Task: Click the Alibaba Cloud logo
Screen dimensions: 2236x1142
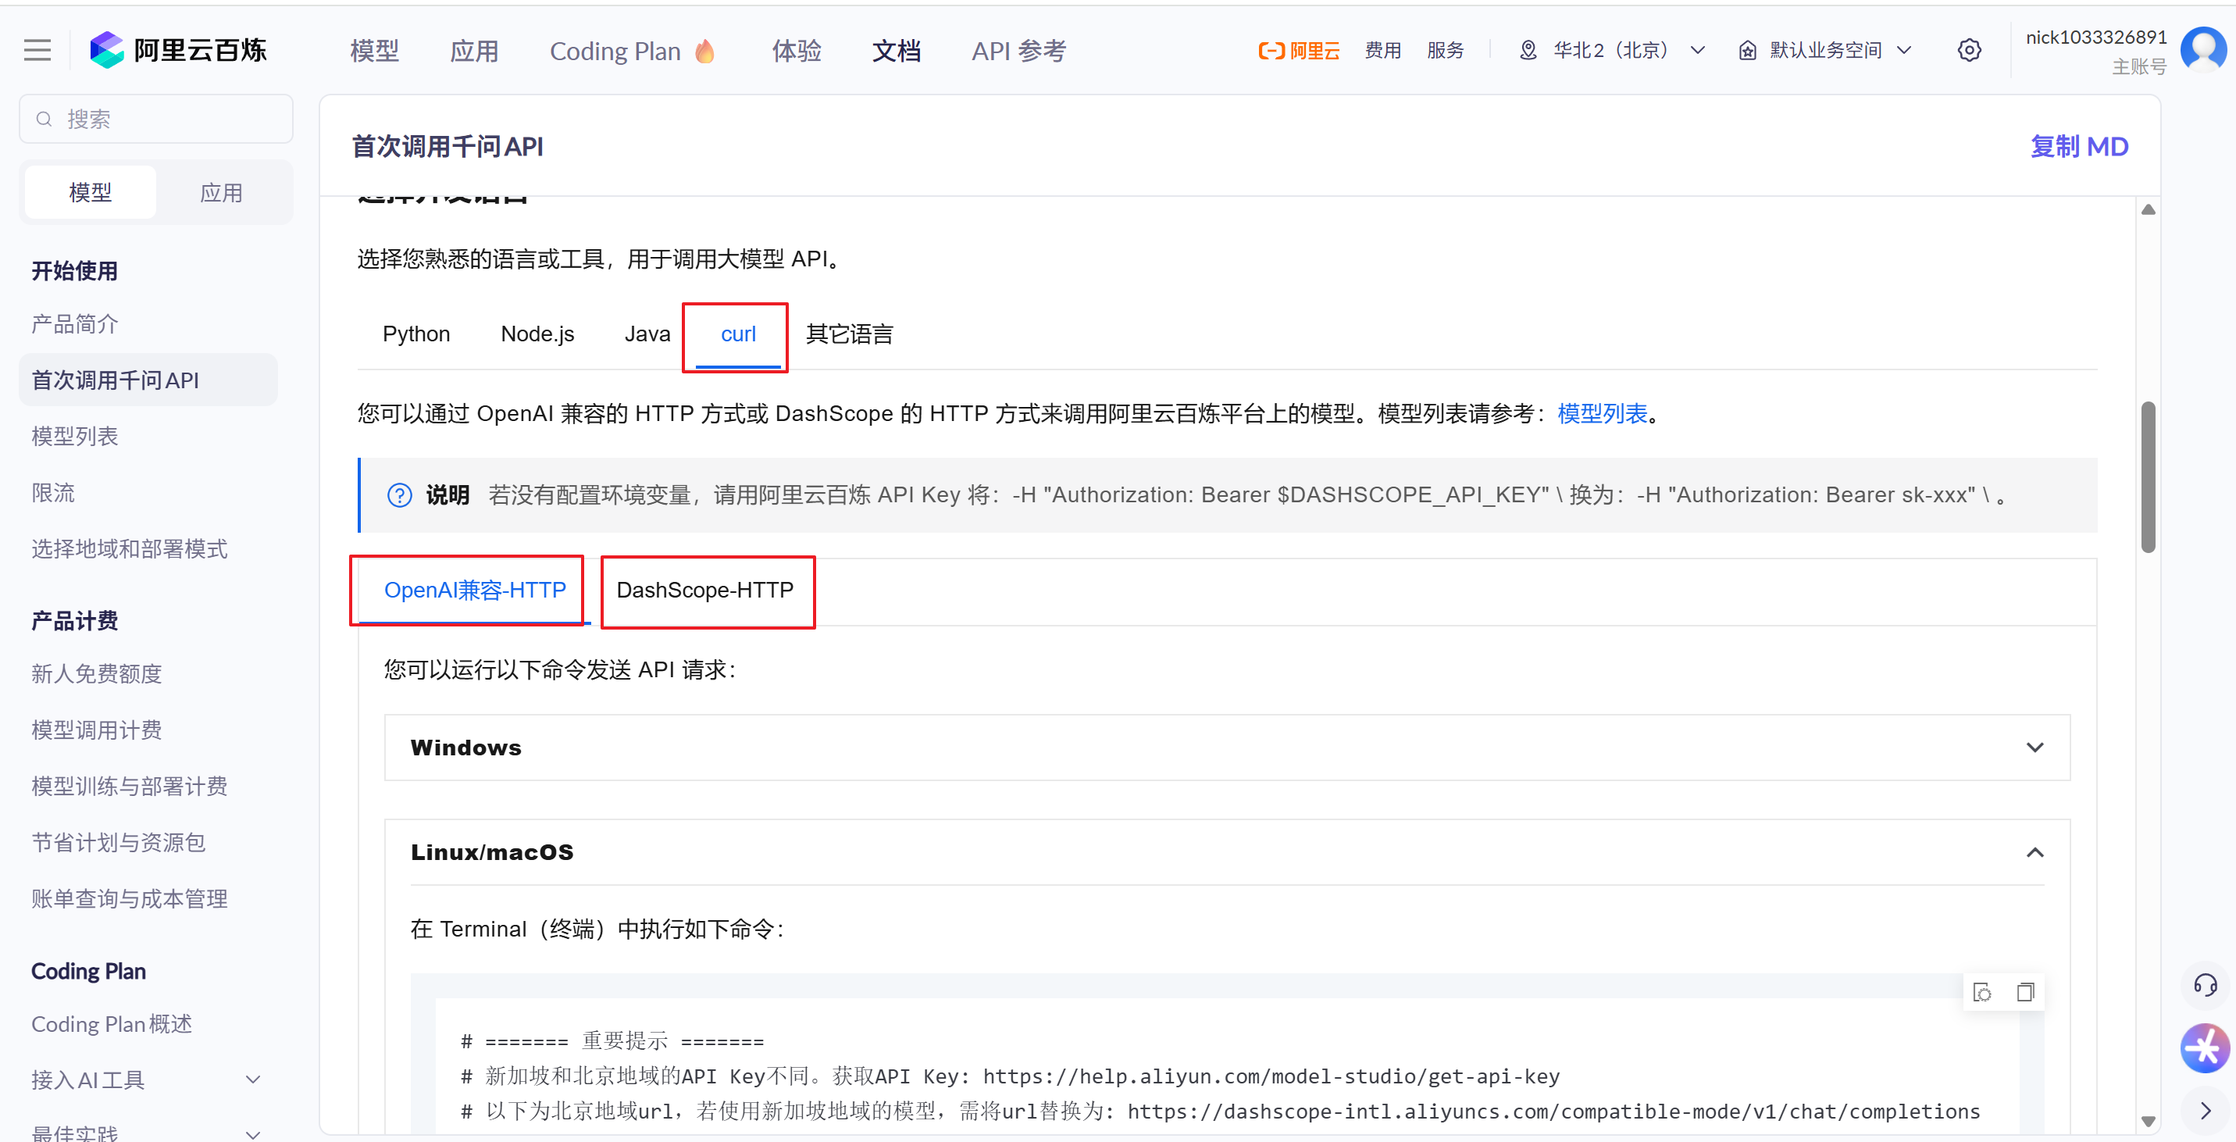Action: [x=1299, y=50]
